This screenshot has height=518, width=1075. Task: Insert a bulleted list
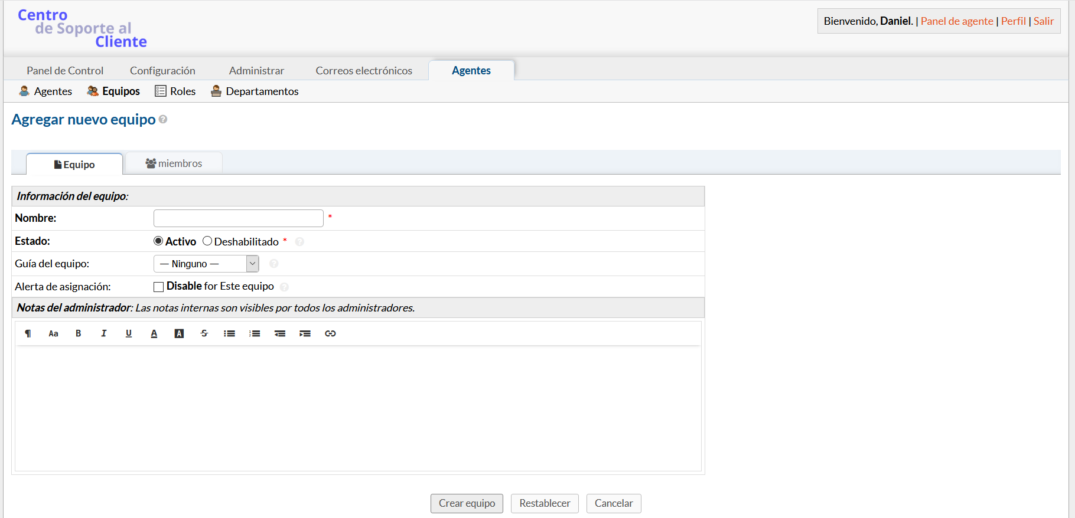[x=229, y=333]
